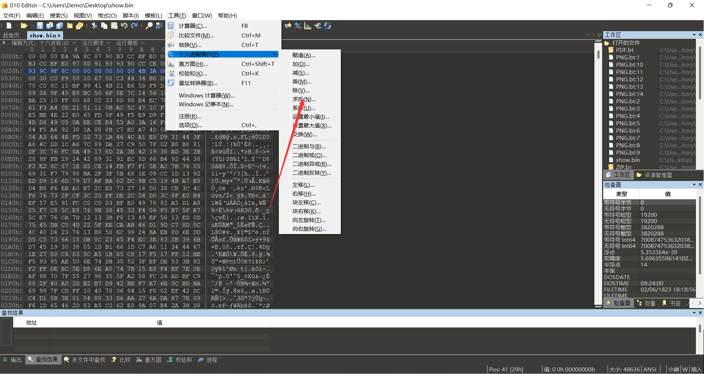Close the Workspace panel
Viewport: 704px width, 374px height.
(x=700, y=35)
